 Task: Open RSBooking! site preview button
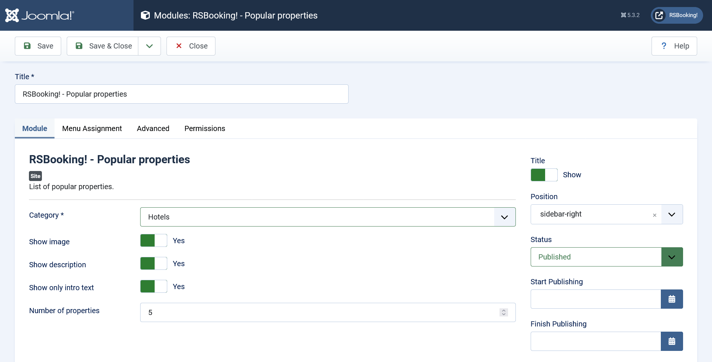point(677,15)
